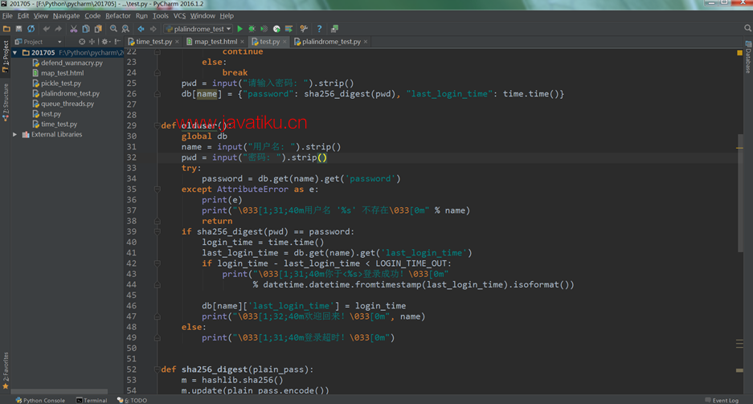Toggle the Database tool window

click(747, 58)
